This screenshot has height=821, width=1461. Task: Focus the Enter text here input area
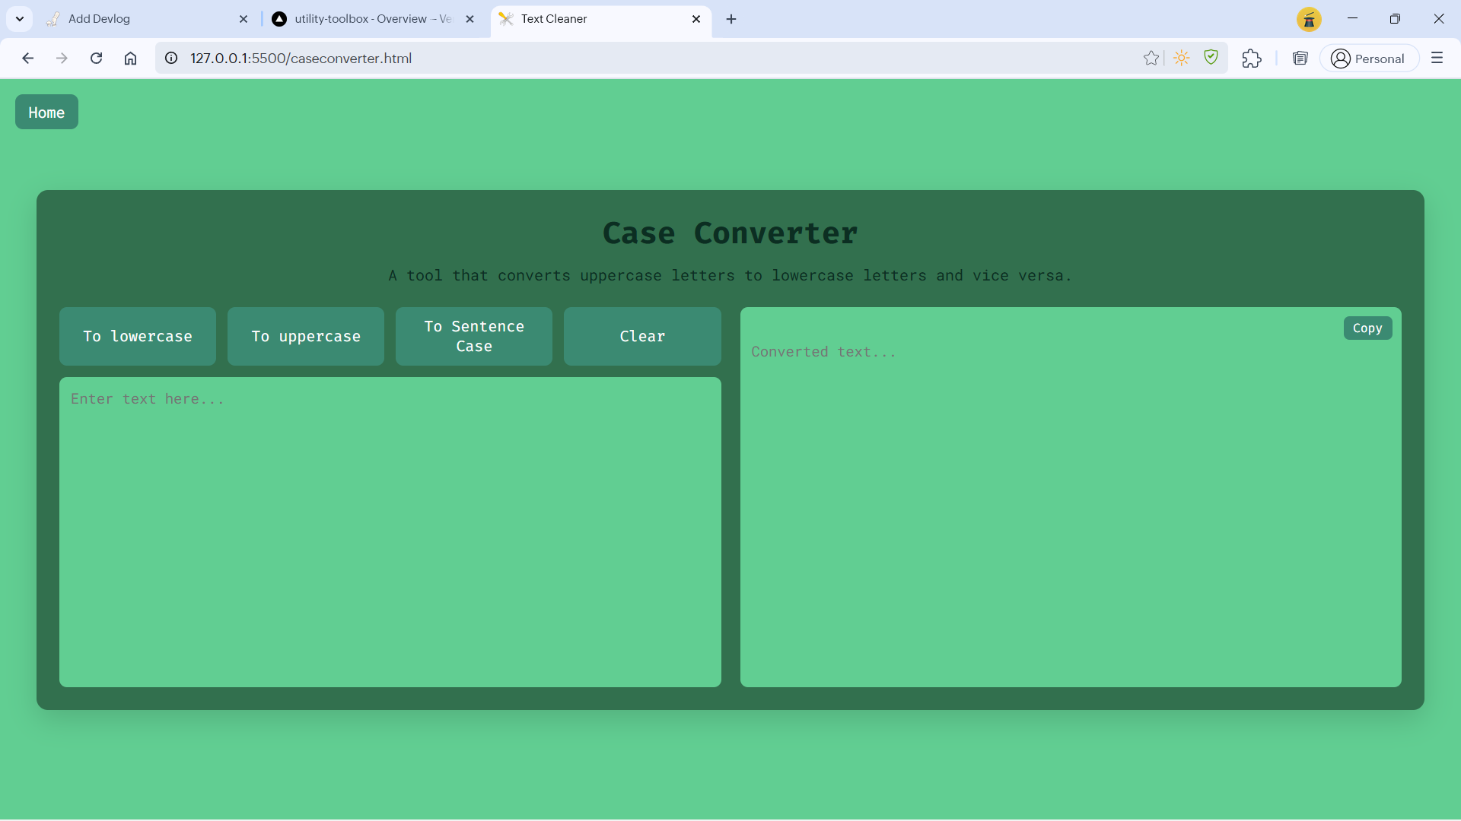[390, 532]
